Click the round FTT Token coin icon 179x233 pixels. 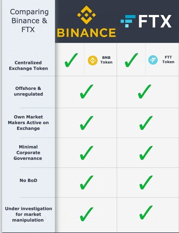(x=153, y=60)
